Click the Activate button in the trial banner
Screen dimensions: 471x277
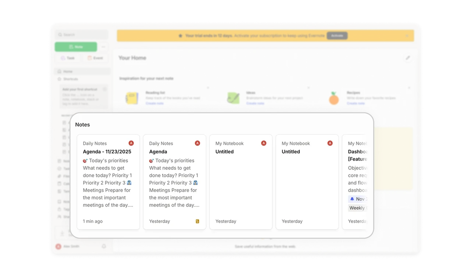[x=337, y=36]
